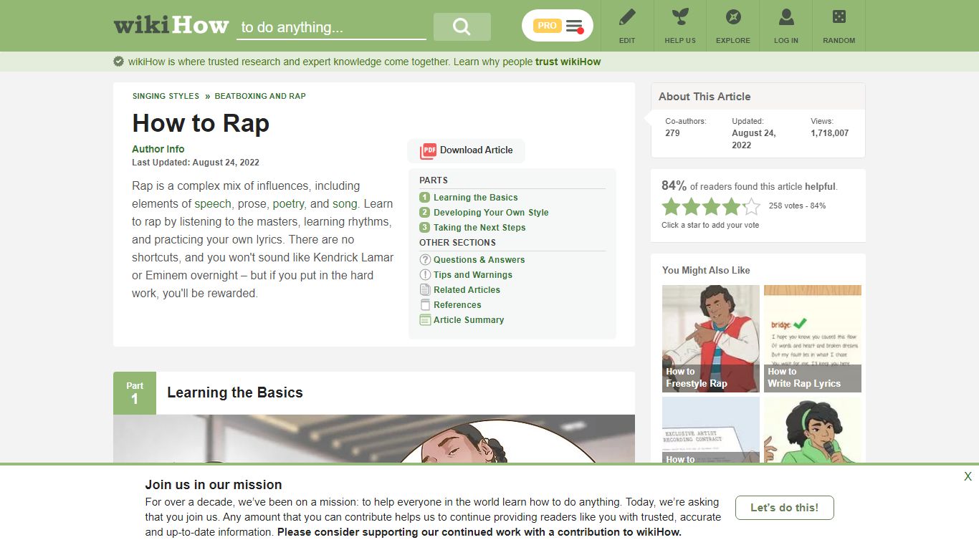Viewport: 979px width, 550px height.
Task: Open the recording contract article thumbnail
Action: pyautogui.click(x=711, y=430)
